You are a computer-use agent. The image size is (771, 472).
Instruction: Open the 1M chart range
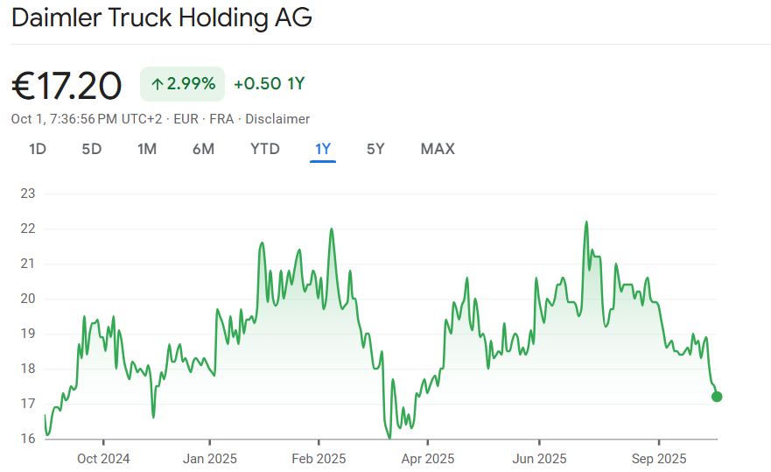pyautogui.click(x=147, y=149)
